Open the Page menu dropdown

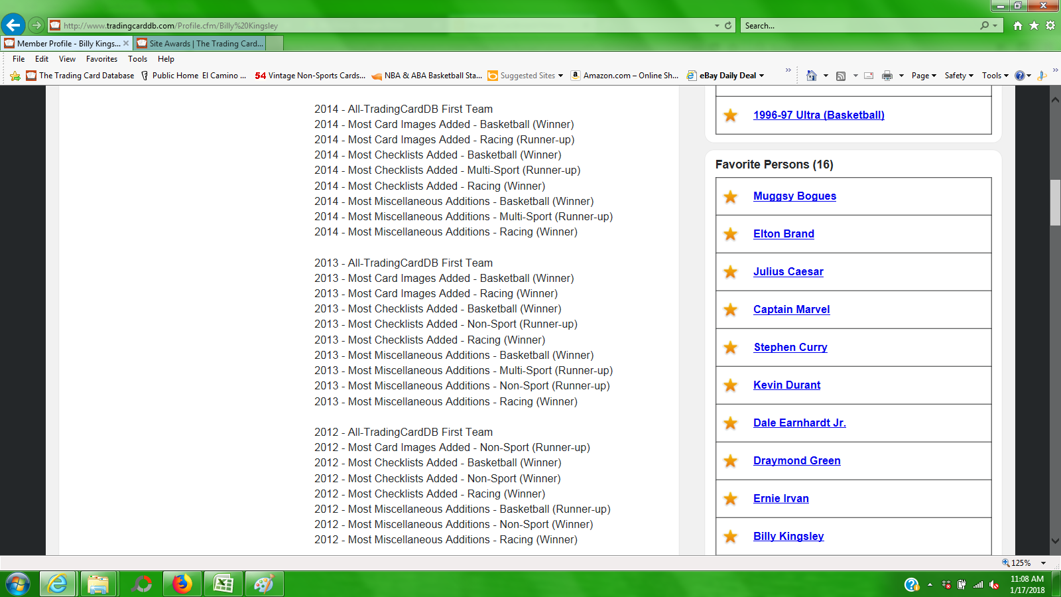click(x=924, y=76)
